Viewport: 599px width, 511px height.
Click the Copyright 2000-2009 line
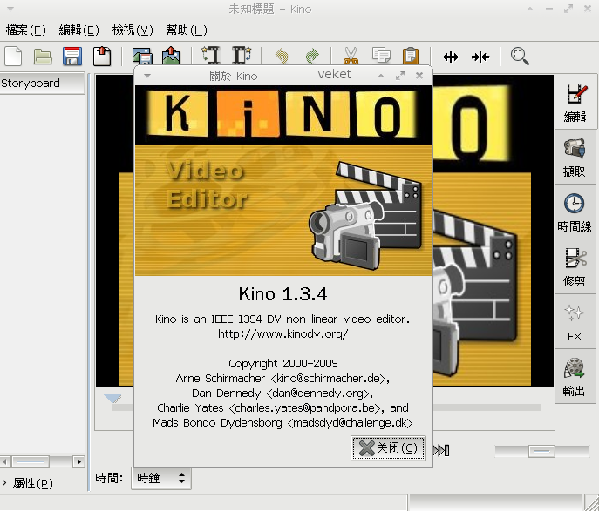coord(283,363)
